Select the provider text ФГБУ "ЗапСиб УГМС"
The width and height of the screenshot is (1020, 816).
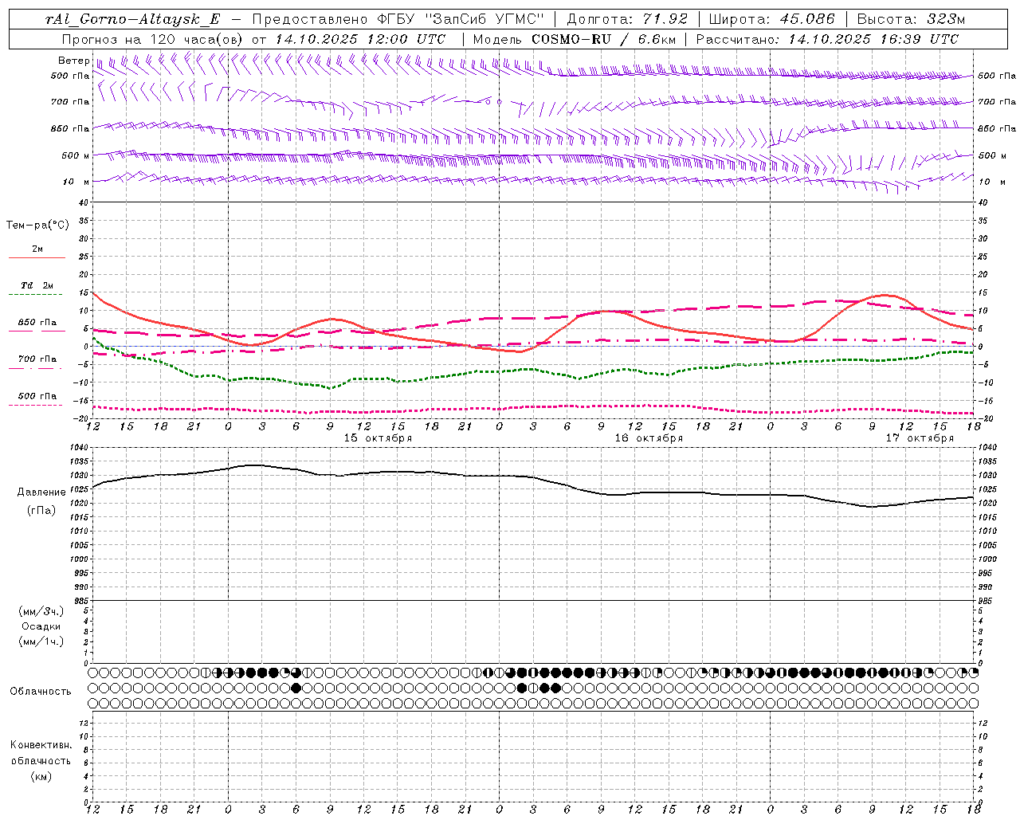[461, 19]
